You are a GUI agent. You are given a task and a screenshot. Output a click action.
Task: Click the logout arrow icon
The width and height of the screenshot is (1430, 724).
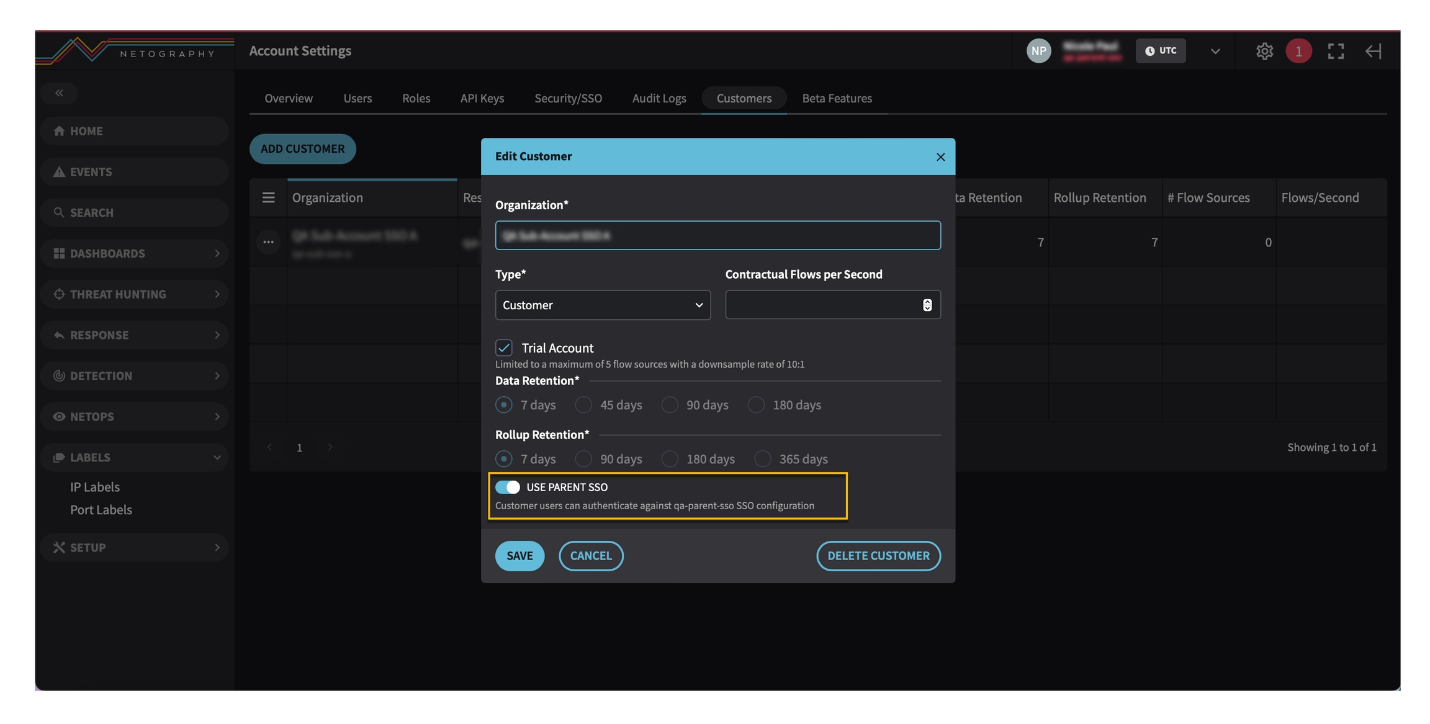tap(1373, 51)
